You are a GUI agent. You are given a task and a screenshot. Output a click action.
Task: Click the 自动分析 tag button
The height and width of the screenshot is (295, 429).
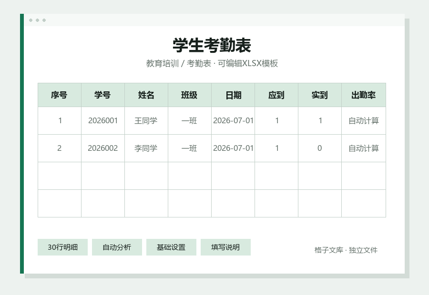point(117,247)
